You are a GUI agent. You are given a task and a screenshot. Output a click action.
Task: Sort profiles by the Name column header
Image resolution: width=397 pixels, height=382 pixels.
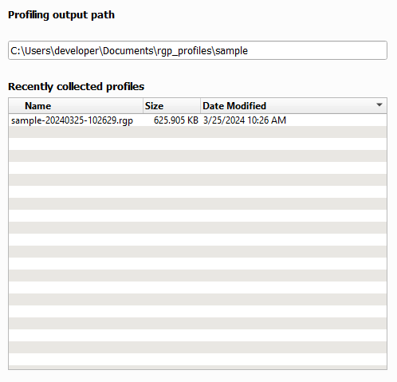coord(76,106)
